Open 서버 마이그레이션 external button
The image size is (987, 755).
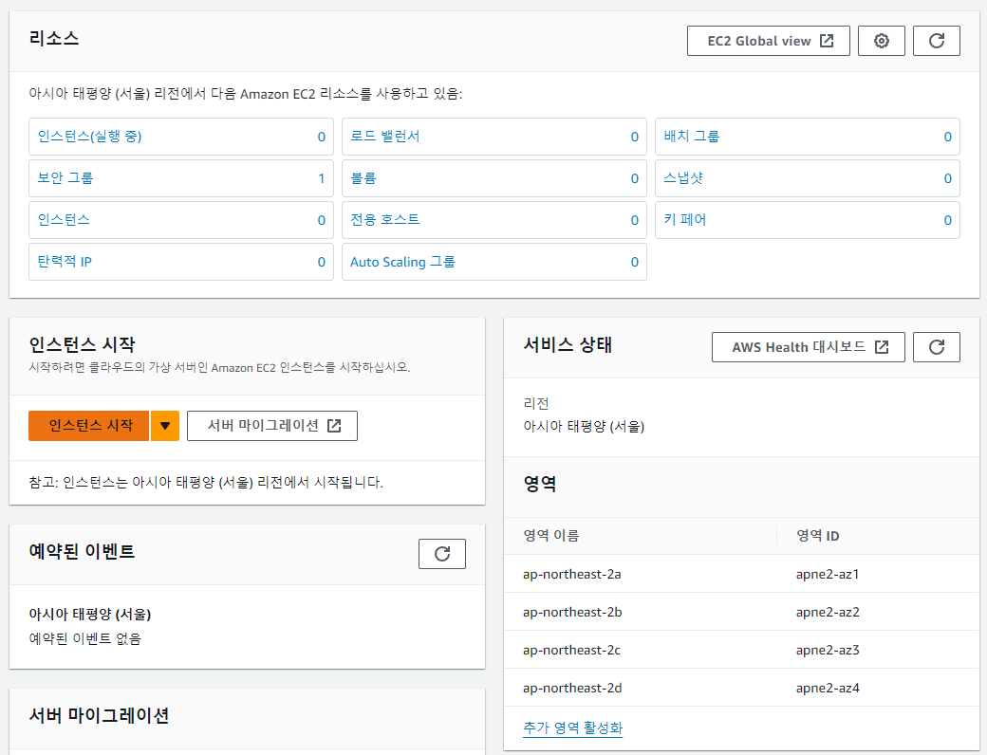pyautogui.click(x=272, y=426)
